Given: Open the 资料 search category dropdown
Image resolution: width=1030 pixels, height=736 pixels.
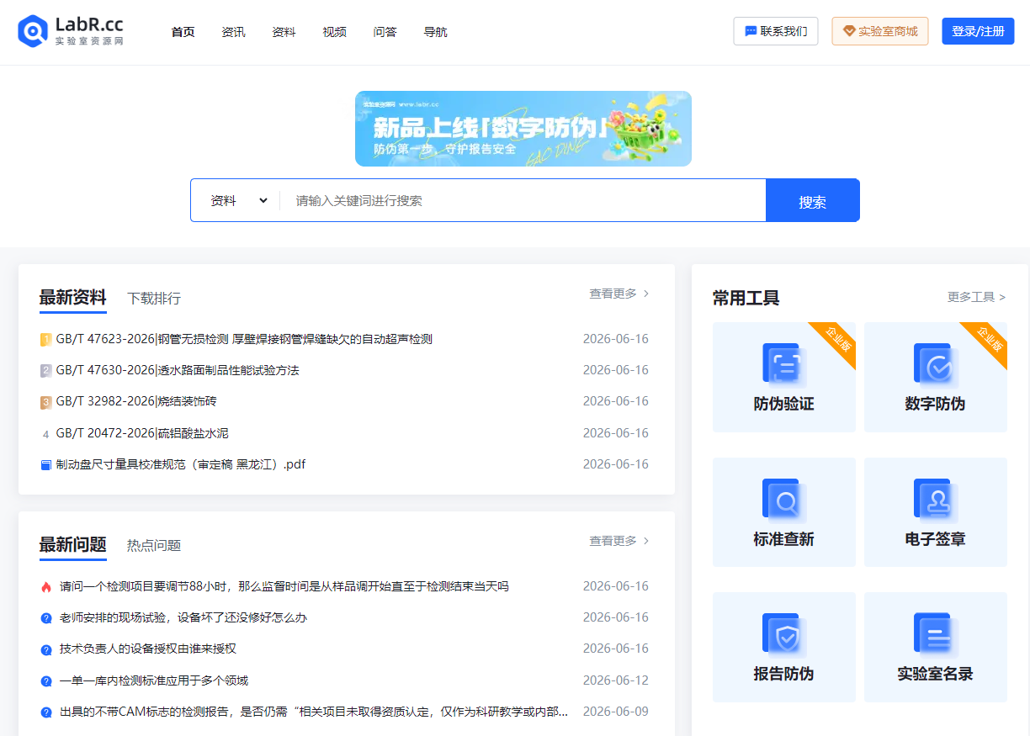Looking at the screenshot, I should tap(238, 200).
